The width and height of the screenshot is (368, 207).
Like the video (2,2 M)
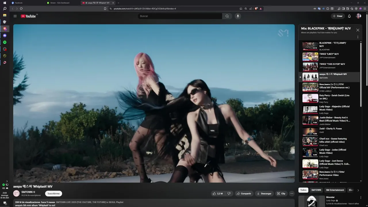[218, 193]
